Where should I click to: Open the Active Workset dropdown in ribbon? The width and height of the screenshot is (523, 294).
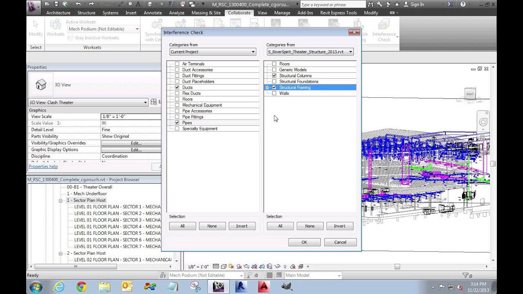[103, 29]
